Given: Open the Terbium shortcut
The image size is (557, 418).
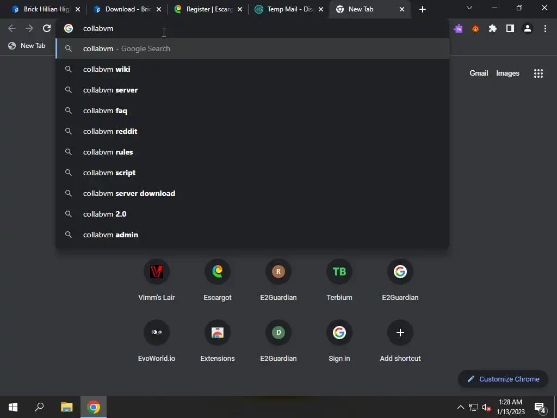Looking at the screenshot, I should [x=339, y=280].
